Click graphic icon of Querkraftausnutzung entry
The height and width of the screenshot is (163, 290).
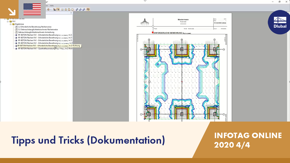[16, 49]
